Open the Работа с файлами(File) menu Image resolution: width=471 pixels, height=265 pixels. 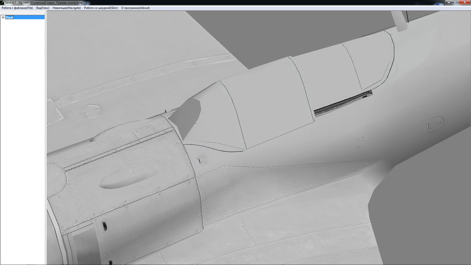click(17, 8)
